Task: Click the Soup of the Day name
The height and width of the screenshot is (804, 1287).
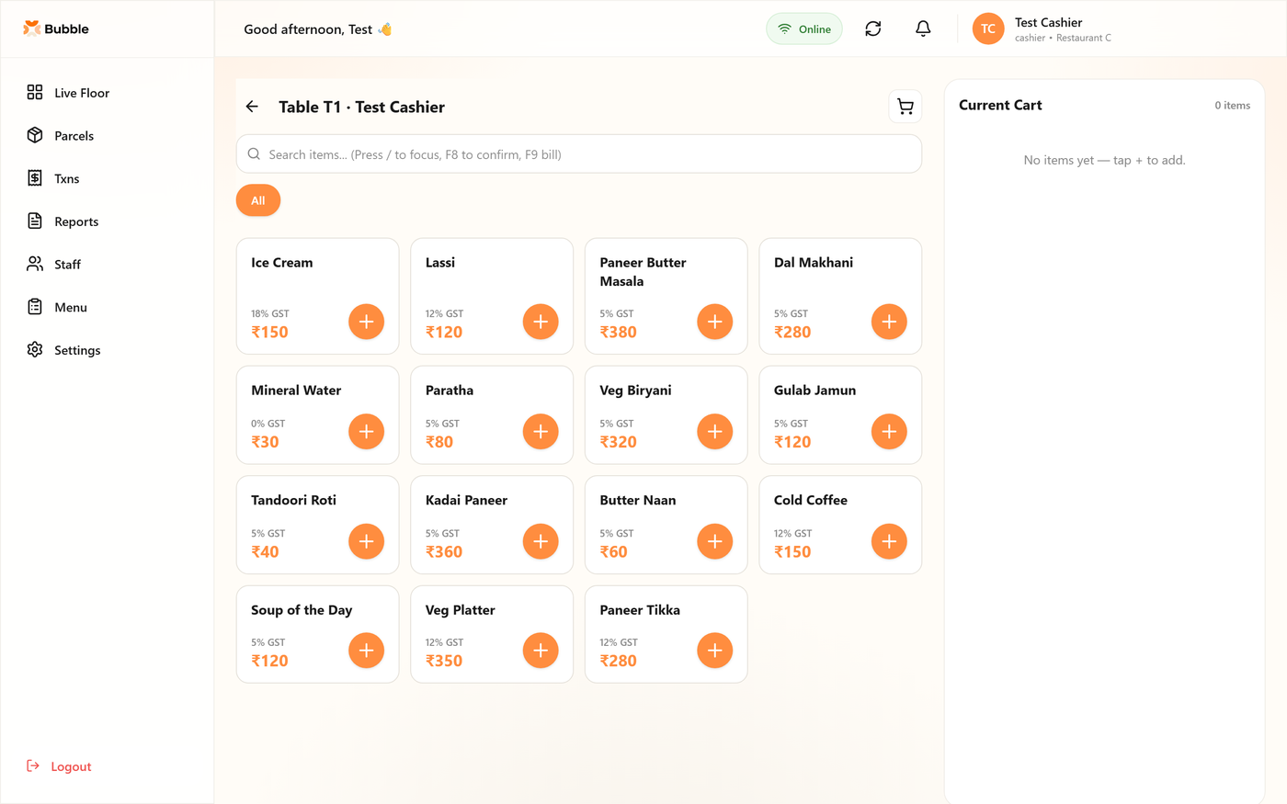Action: coord(302,610)
